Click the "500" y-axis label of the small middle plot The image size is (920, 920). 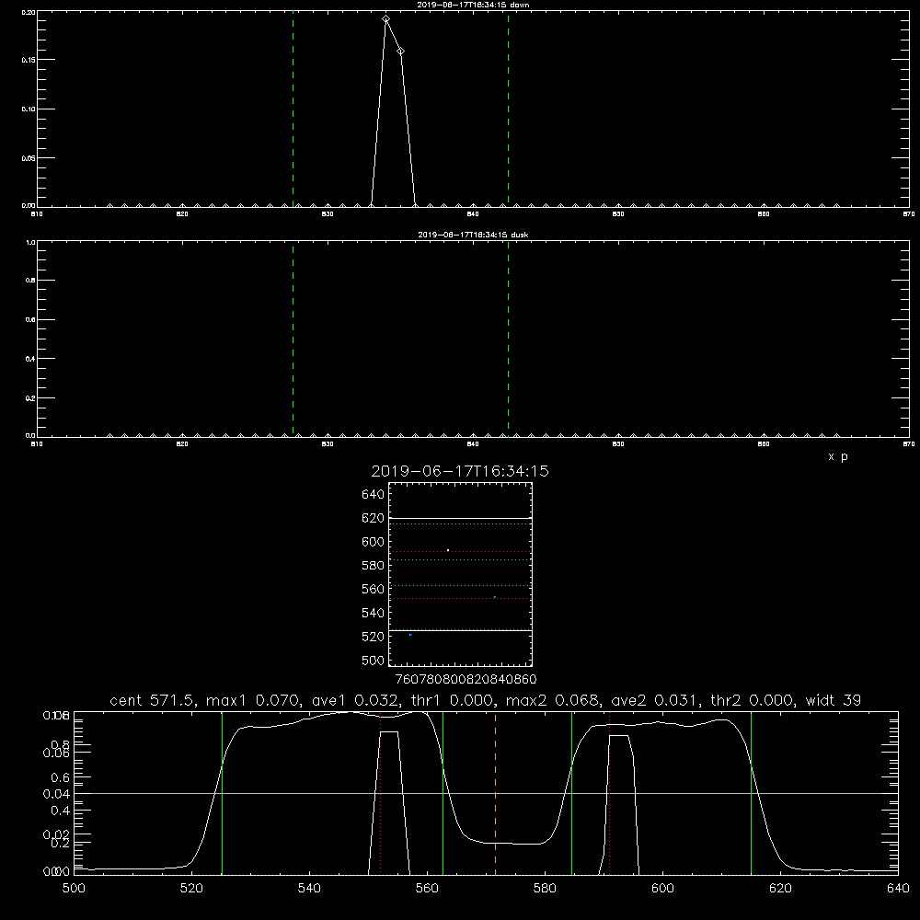click(373, 661)
